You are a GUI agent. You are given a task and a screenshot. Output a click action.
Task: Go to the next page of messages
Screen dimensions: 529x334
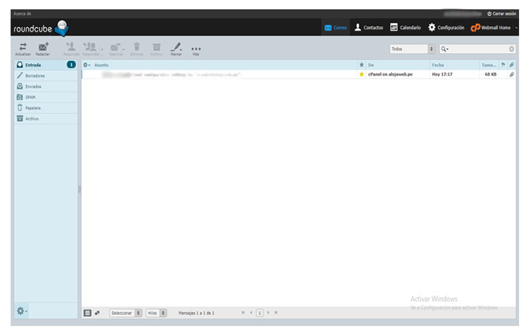tap(268, 313)
